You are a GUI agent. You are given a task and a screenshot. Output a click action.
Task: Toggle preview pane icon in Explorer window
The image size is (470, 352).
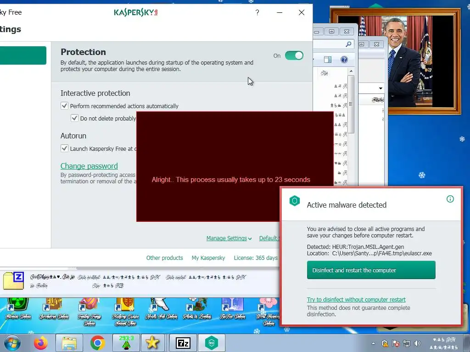click(328, 60)
